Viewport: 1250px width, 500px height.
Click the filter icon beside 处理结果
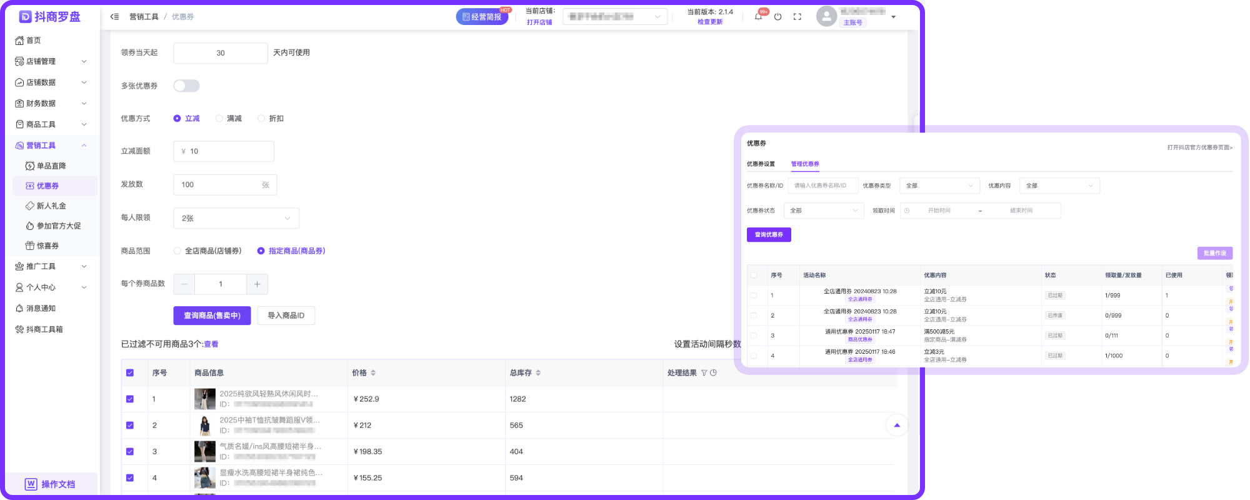coord(704,373)
